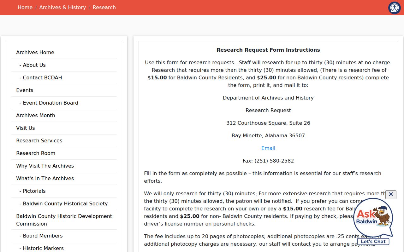Viewport: 404px width, 252px height.
Task: Go to Pictorials in the sidebar
Action: (64, 191)
